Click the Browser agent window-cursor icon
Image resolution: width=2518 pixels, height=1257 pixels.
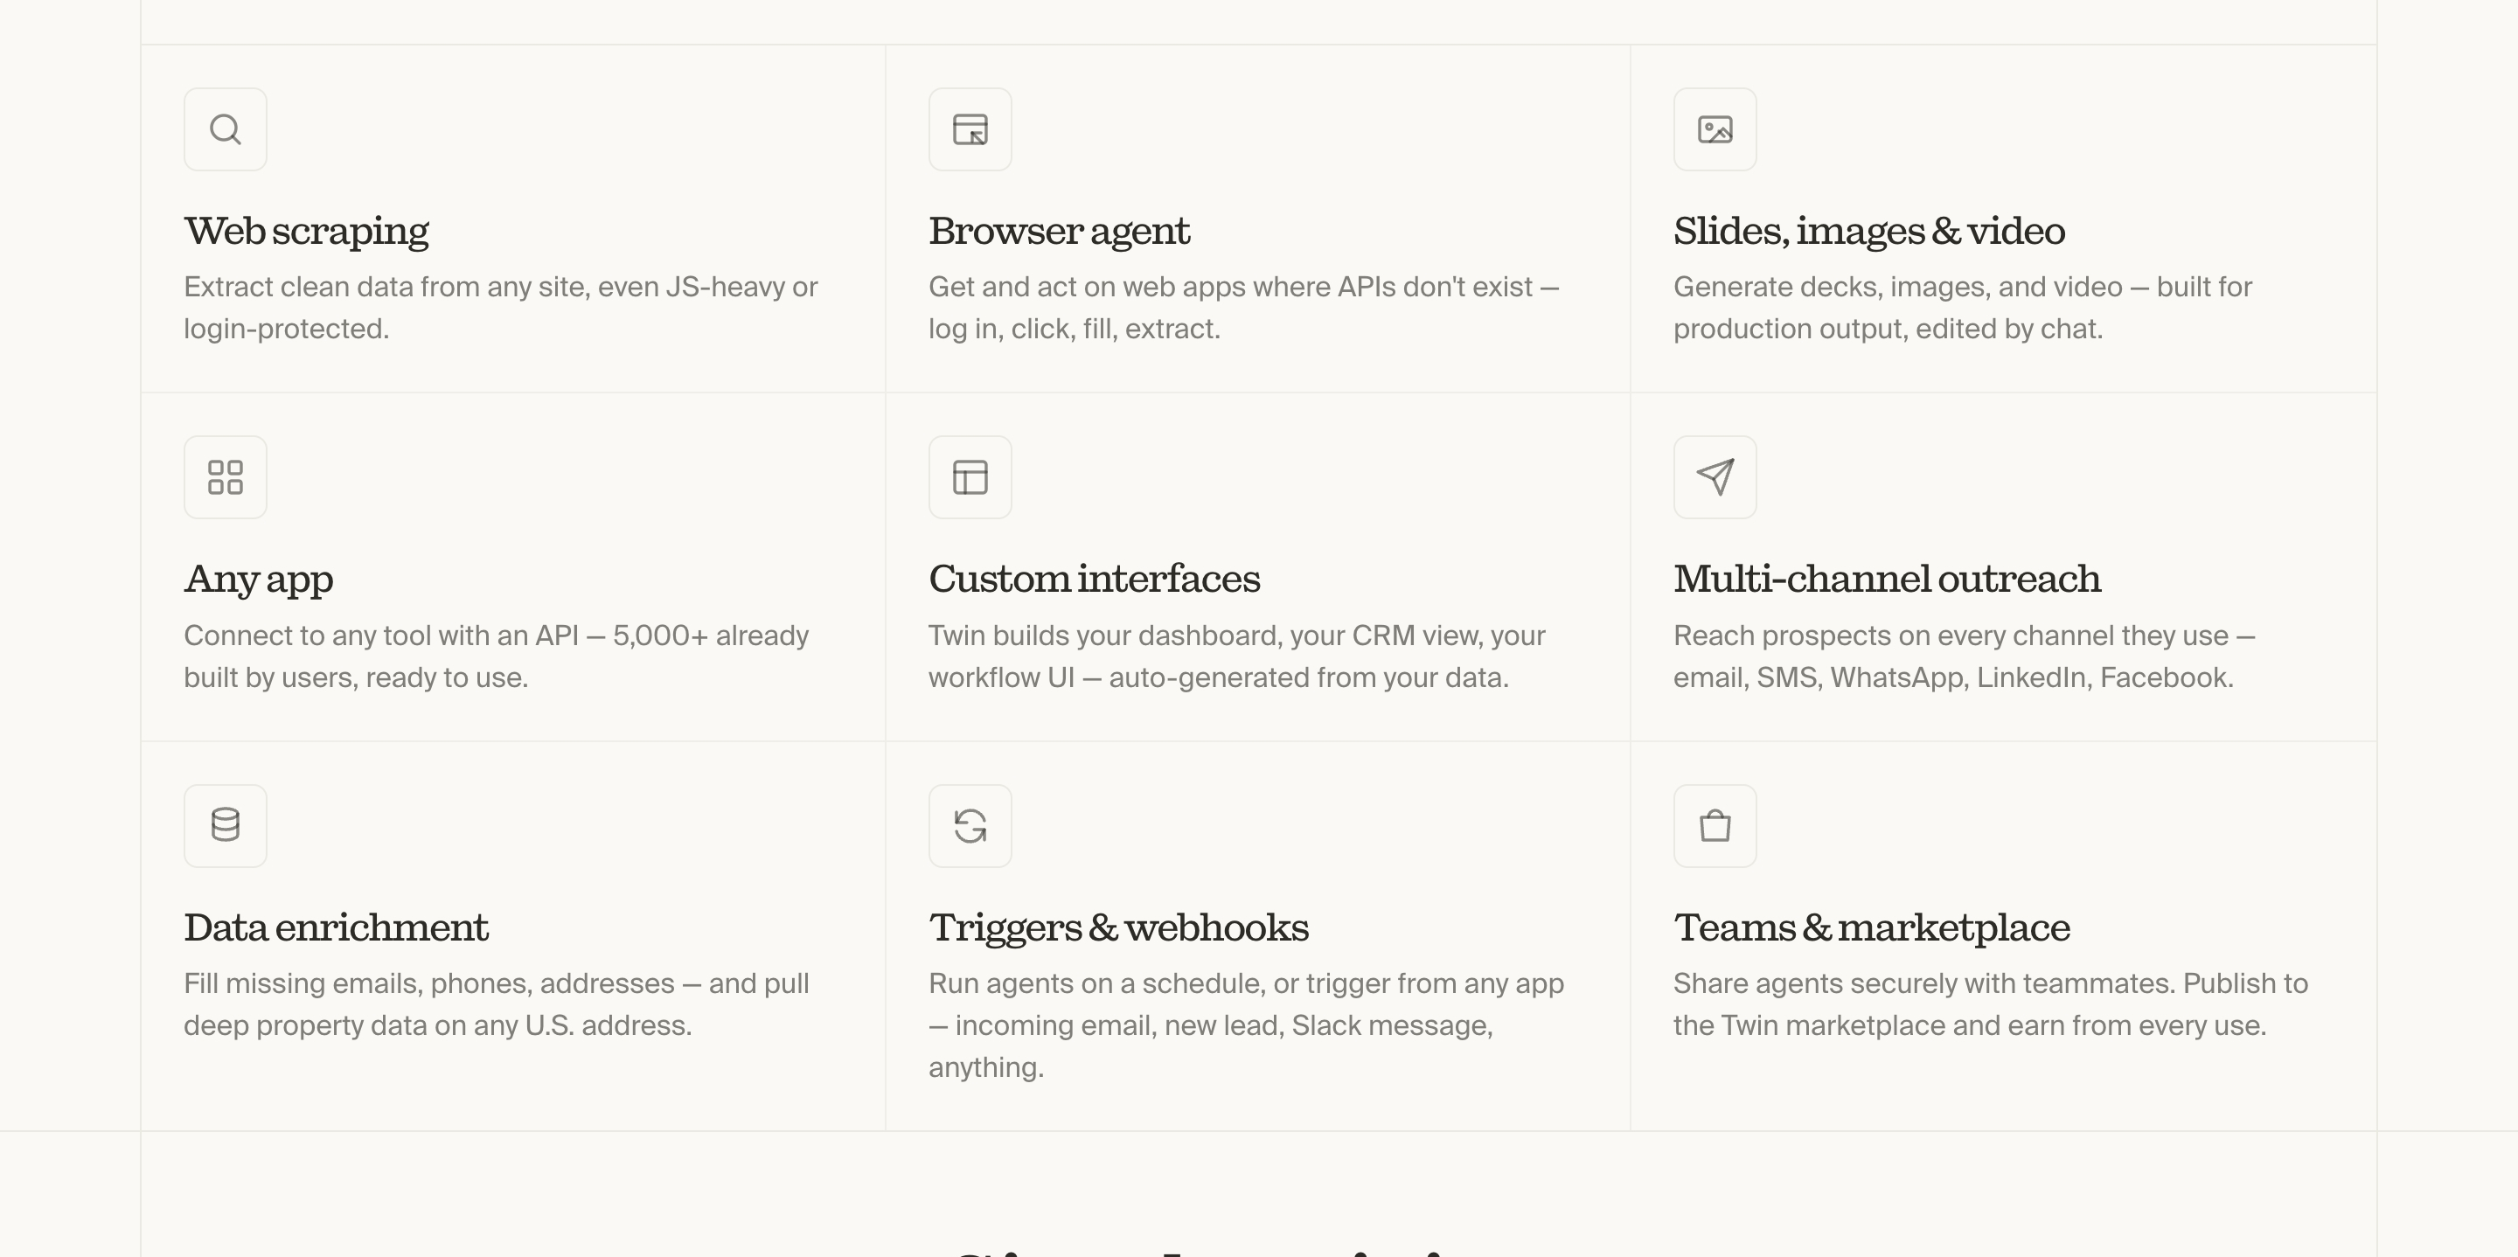click(970, 129)
